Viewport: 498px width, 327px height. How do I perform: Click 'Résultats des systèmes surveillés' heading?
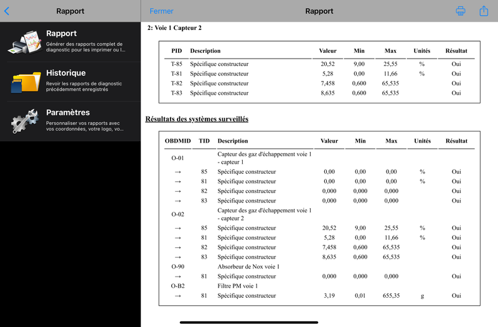pyautogui.click(x=197, y=119)
